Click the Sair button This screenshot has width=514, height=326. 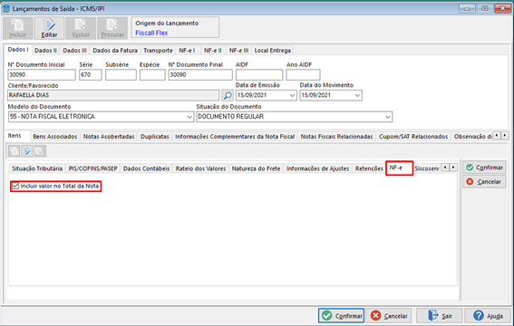[x=440, y=316]
